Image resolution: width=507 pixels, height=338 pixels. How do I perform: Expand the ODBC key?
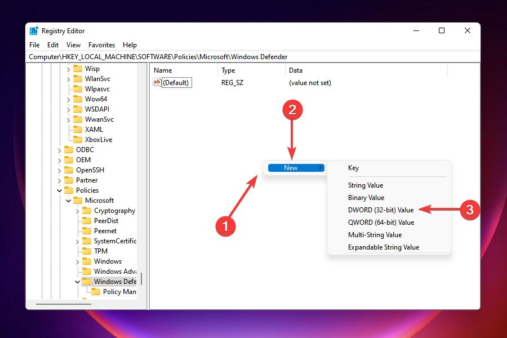coord(60,149)
